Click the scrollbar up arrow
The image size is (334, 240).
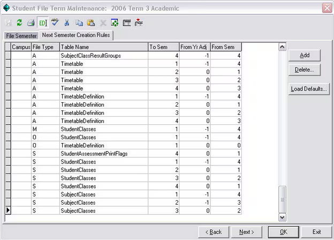click(282, 47)
